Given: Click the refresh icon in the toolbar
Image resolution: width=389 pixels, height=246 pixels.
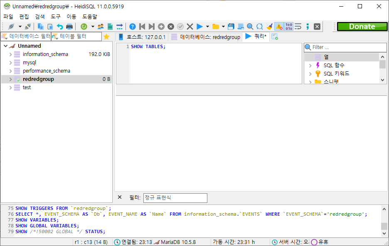Looking at the screenshot, I should [84, 27].
